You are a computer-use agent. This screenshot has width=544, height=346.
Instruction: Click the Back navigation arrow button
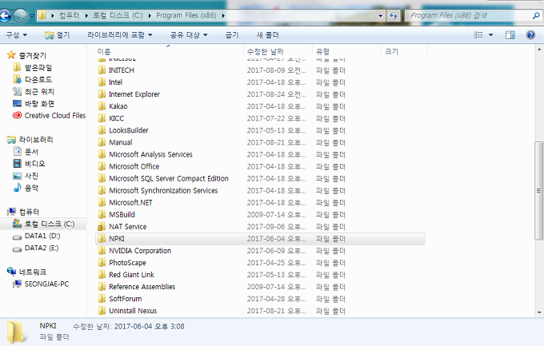click(x=5, y=16)
